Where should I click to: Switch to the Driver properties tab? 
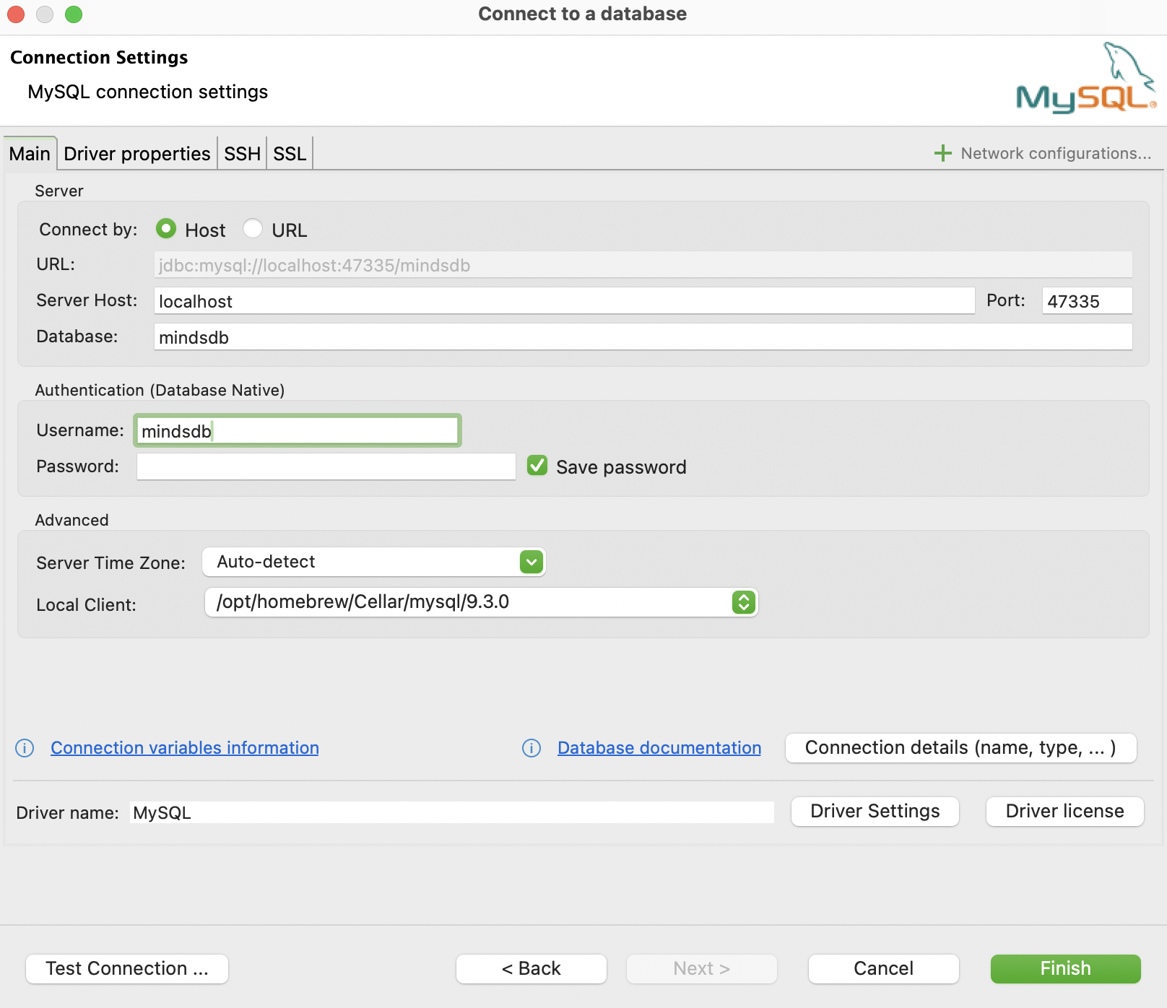coord(137,154)
